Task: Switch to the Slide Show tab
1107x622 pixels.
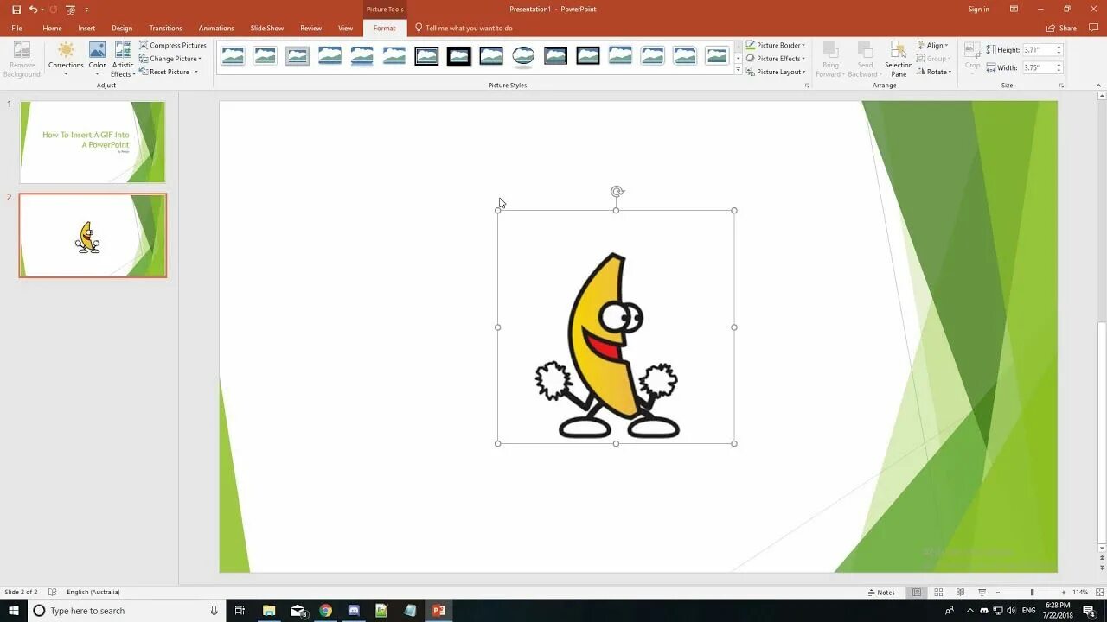Action: click(267, 28)
